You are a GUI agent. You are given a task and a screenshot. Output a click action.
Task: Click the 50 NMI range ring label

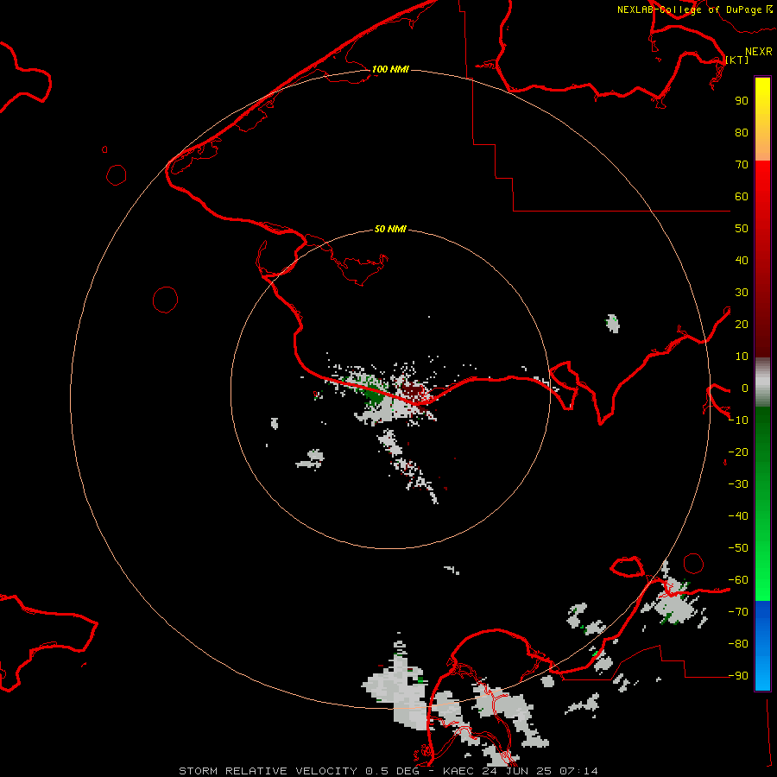[x=390, y=229]
